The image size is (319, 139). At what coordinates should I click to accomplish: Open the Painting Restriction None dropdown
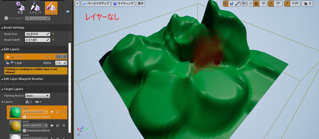pos(37,96)
